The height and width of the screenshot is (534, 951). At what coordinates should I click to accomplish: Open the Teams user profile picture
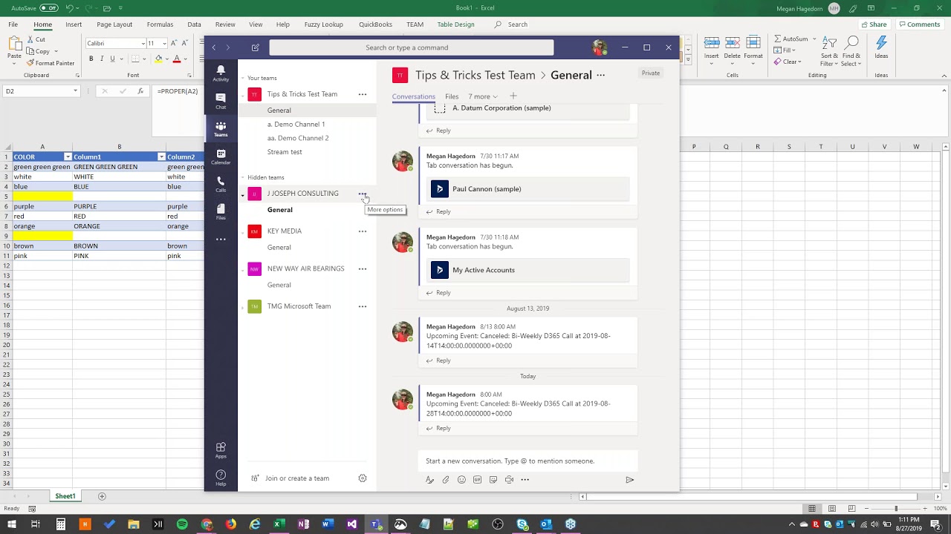pos(600,47)
